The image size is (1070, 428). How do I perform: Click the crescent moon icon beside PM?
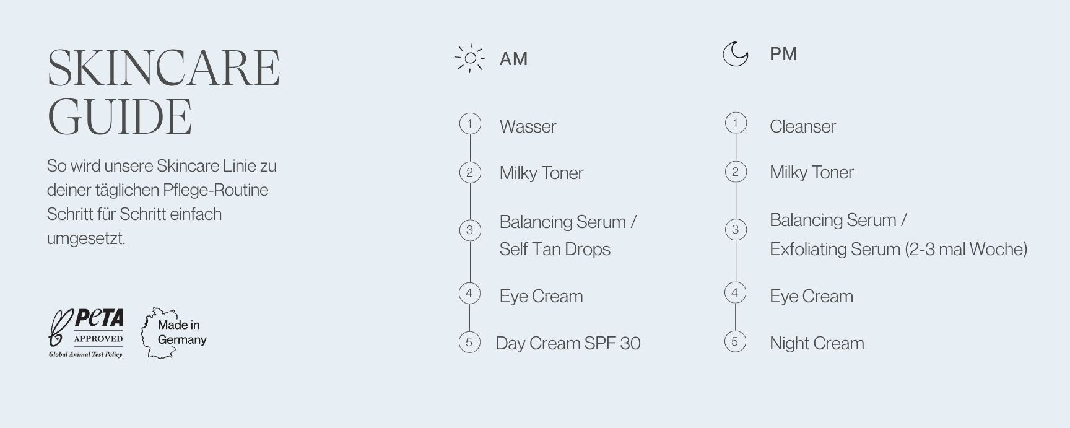click(x=736, y=54)
